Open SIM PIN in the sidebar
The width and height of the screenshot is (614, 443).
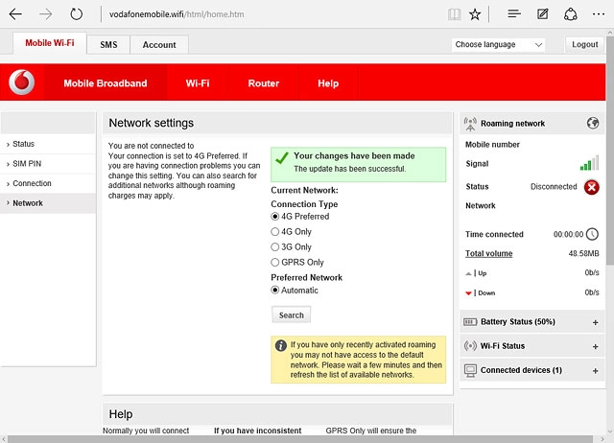point(27,164)
